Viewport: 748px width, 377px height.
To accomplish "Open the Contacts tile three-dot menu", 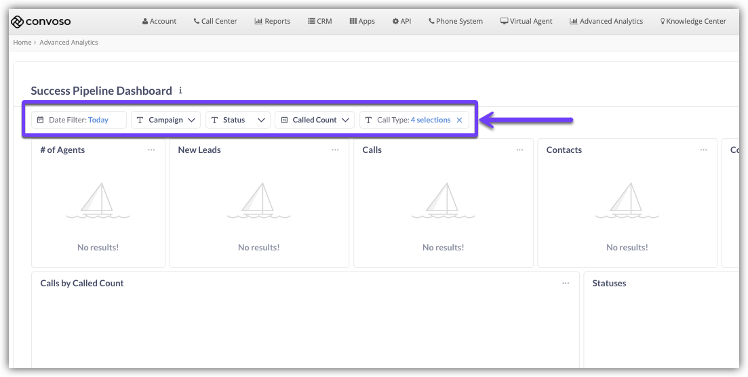I will pyautogui.click(x=703, y=150).
